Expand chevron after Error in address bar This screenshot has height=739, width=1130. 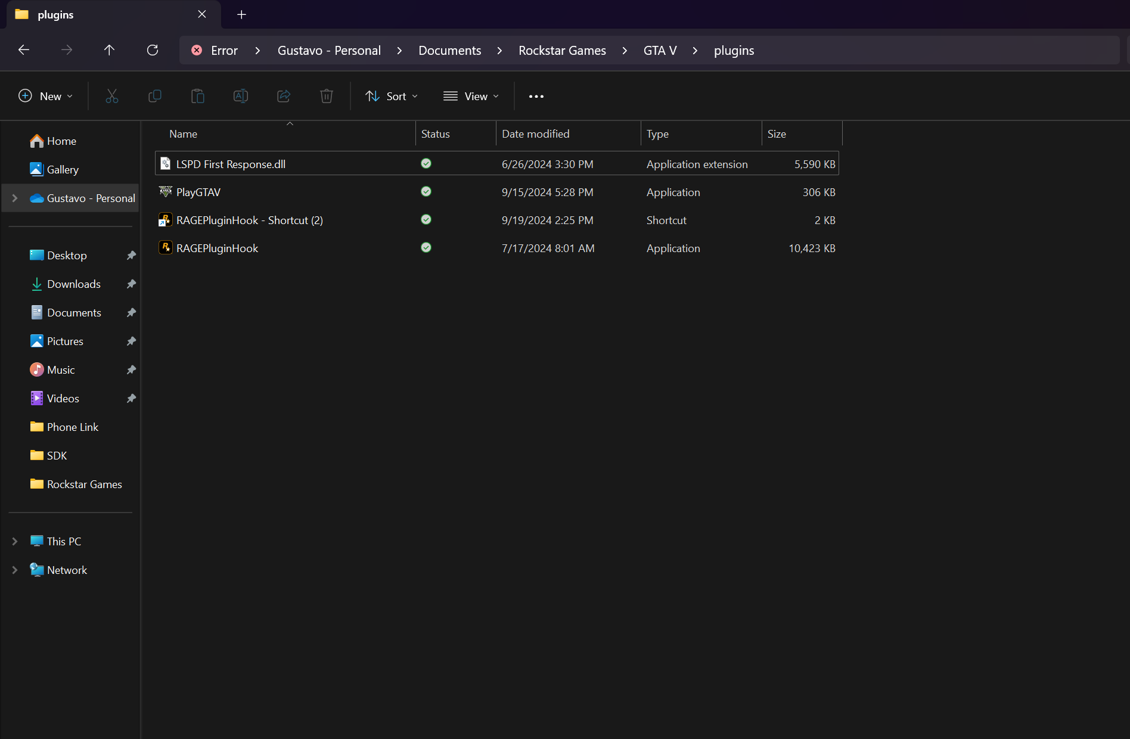[x=257, y=51]
